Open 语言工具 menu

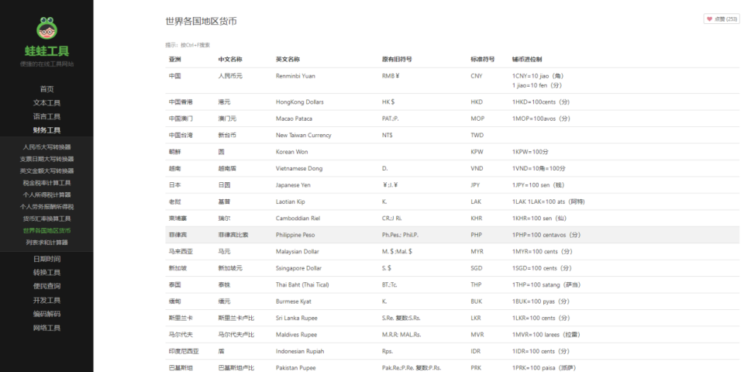click(47, 116)
